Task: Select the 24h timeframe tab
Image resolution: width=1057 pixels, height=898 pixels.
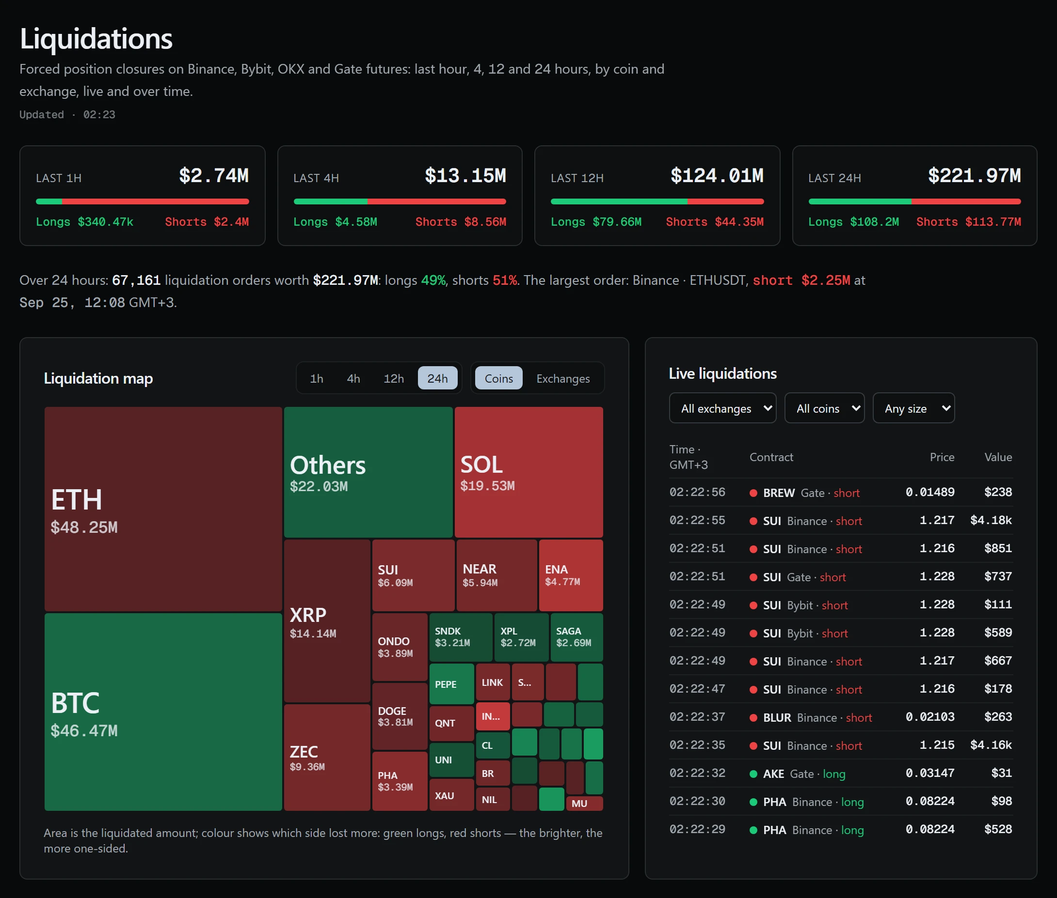Action: [437, 378]
